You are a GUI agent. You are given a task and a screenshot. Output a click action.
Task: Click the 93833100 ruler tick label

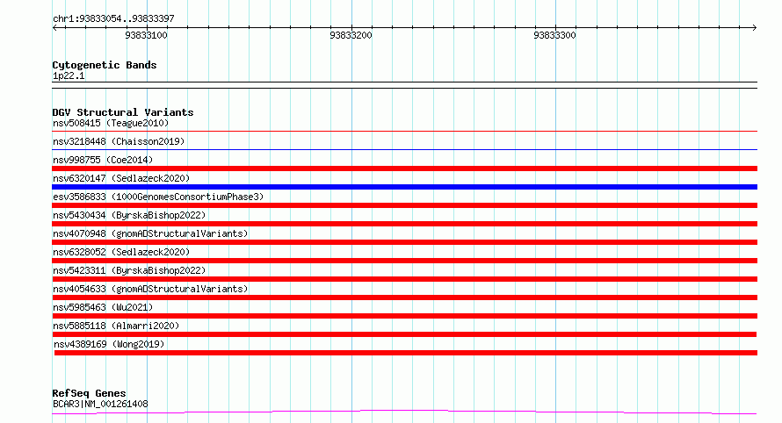[x=146, y=35]
